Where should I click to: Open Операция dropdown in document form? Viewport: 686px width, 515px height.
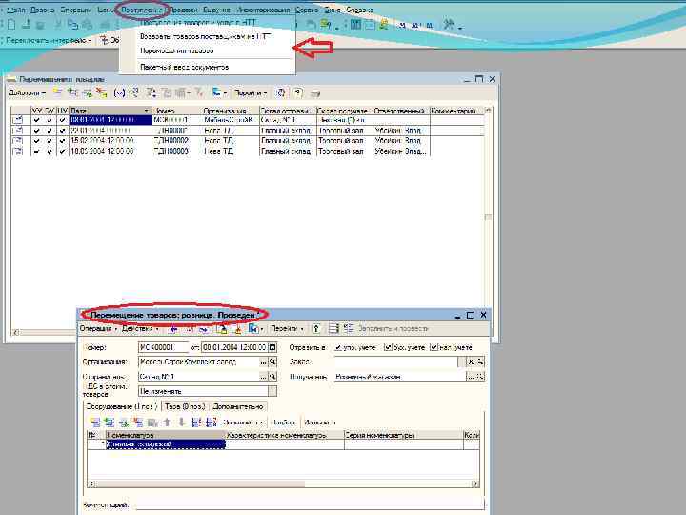[x=98, y=328]
